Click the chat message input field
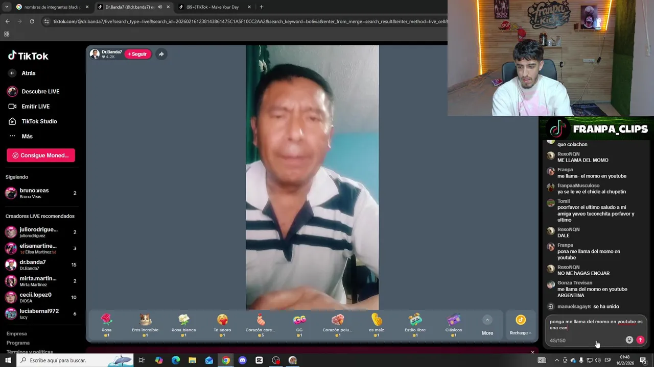 (x=596, y=325)
